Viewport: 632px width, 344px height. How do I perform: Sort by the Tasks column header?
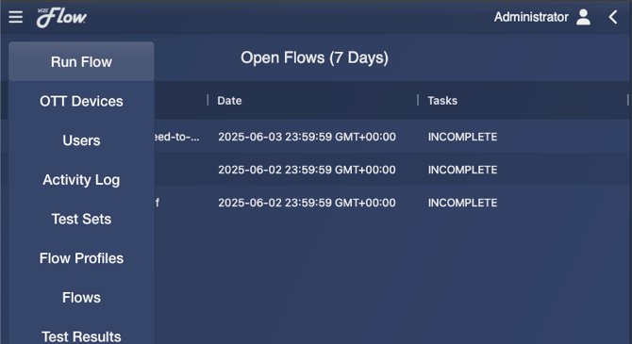point(442,100)
